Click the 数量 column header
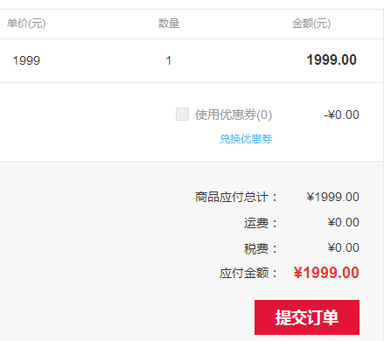Viewport: 391px width, 341px height. point(169,24)
